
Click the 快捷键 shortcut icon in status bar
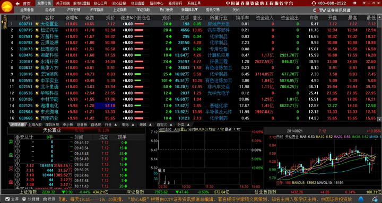tap(24, 199)
